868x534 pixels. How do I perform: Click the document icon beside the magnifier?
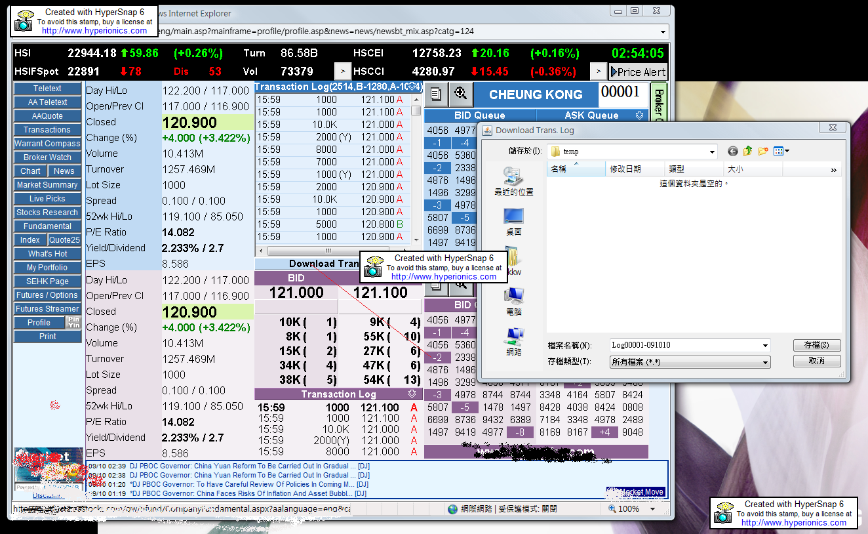click(436, 94)
